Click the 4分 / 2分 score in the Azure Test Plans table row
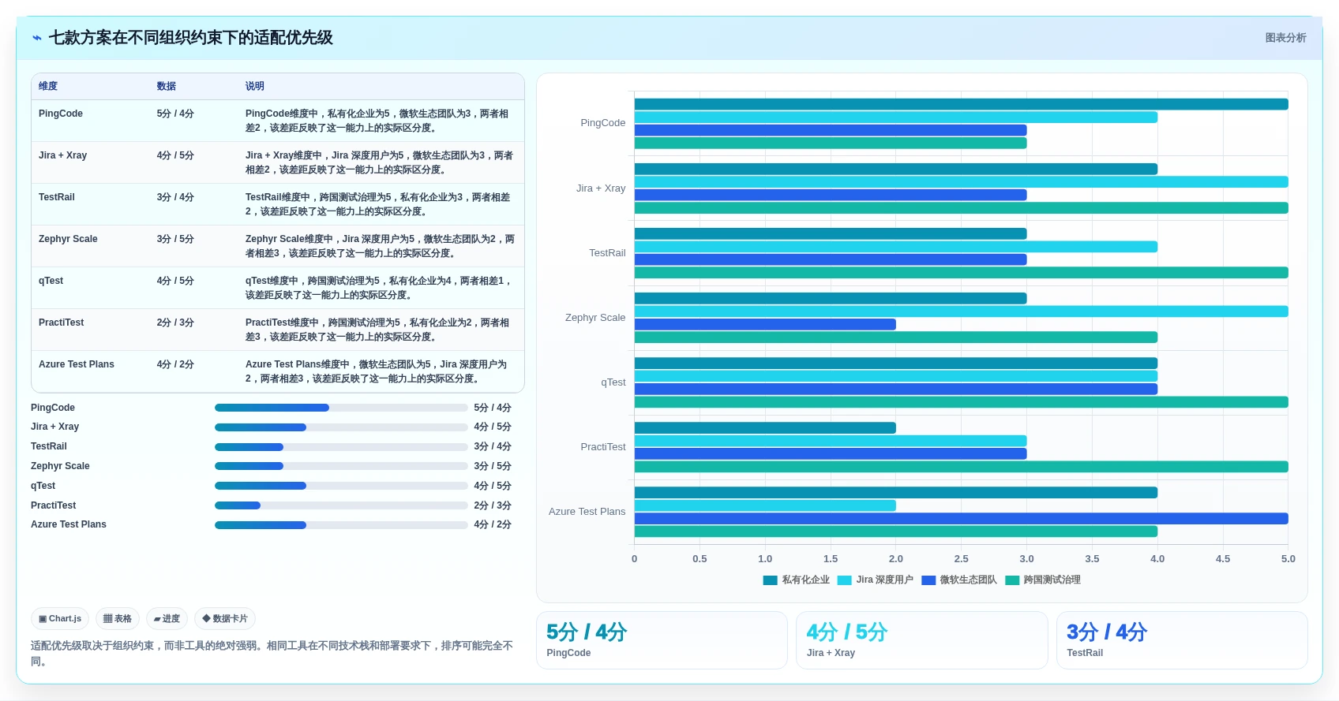 coord(175,364)
